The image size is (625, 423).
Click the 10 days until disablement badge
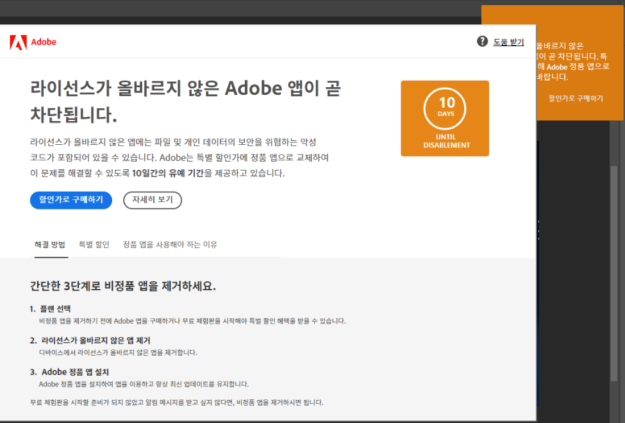click(445, 119)
